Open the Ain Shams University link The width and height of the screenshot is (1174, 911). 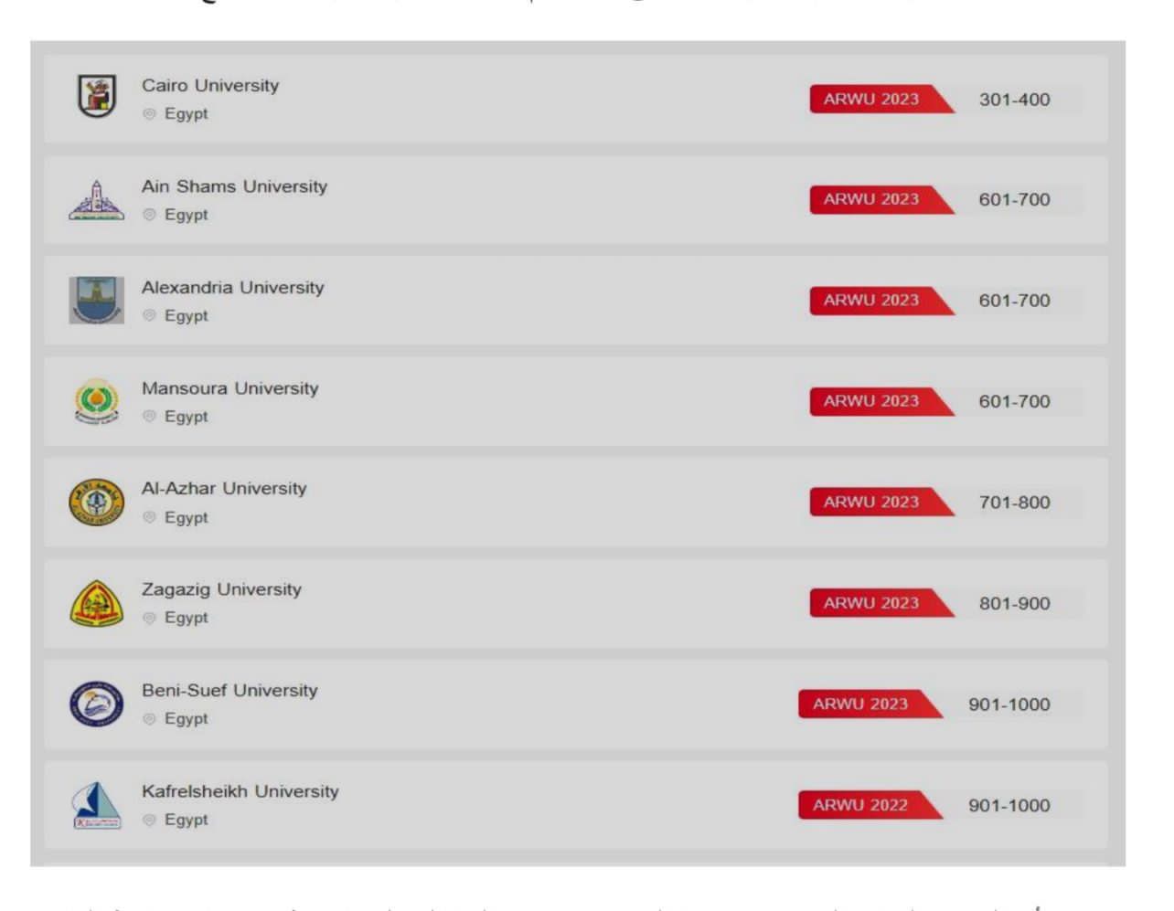[234, 186]
